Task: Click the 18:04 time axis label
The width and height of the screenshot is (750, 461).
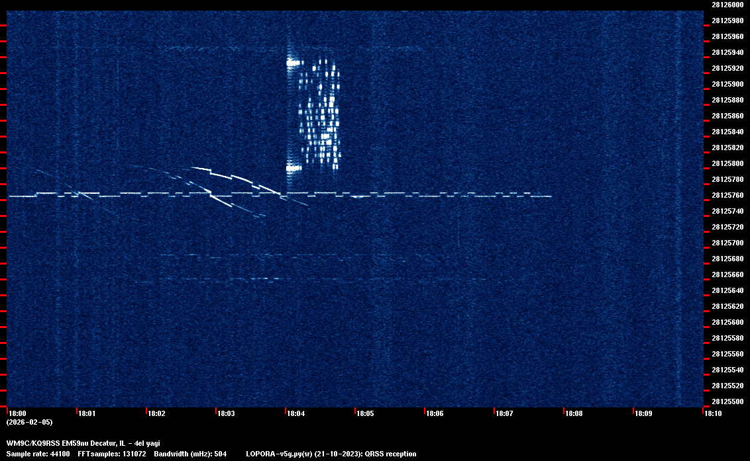Action: coord(295,413)
